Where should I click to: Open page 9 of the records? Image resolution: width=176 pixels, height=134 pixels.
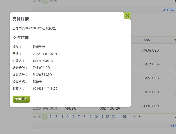[90, 117]
